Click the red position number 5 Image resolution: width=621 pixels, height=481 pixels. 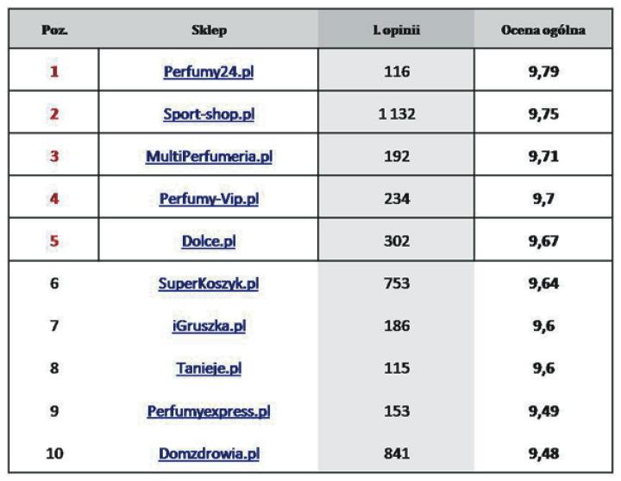(x=54, y=242)
